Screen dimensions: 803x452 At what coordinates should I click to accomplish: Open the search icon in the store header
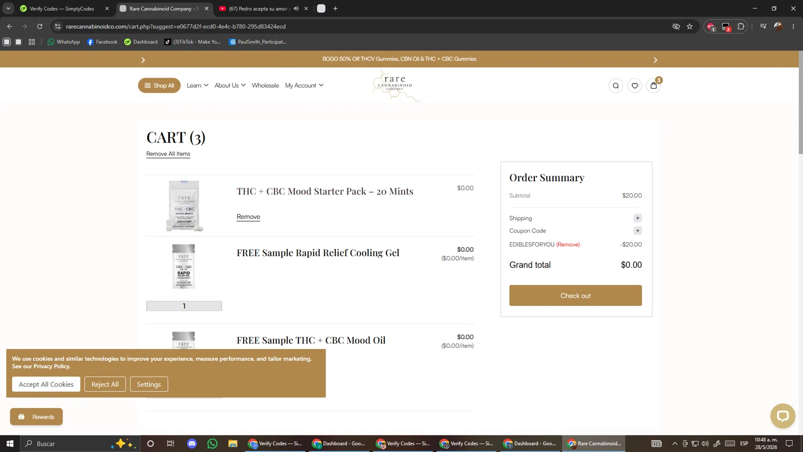pyautogui.click(x=616, y=86)
